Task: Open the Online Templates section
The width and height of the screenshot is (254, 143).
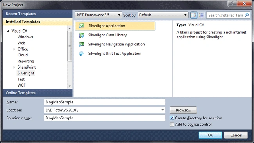Action: click(x=38, y=93)
